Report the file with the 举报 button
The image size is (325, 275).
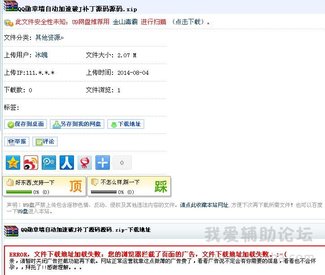coord(17,142)
